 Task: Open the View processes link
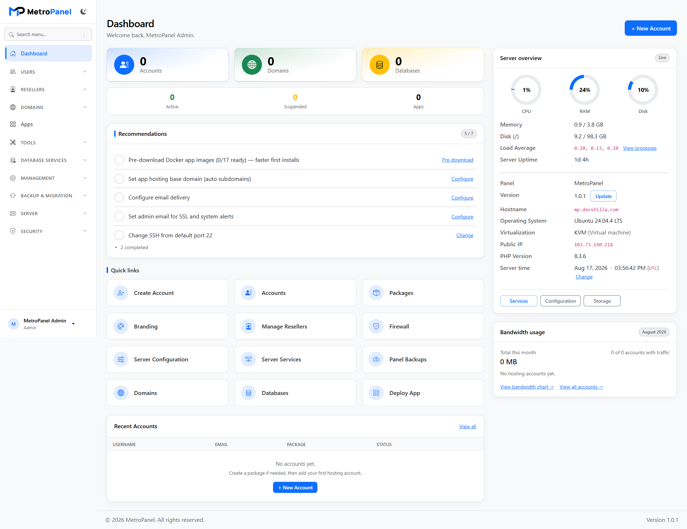640,148
